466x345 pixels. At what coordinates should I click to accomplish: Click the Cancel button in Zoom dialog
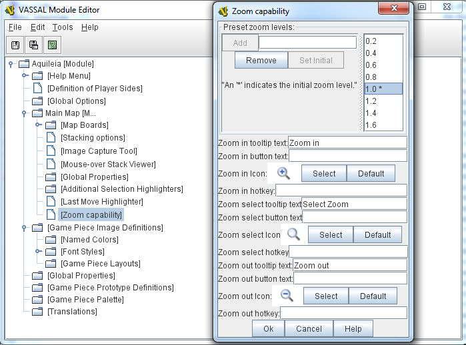click(309, 328)
